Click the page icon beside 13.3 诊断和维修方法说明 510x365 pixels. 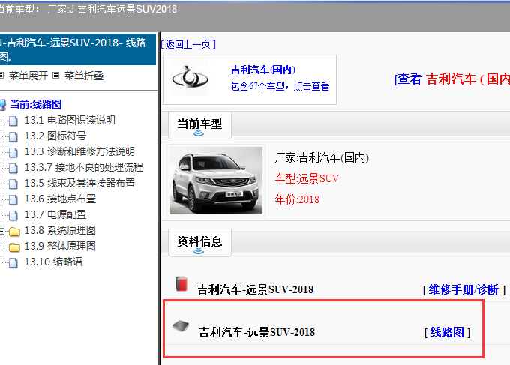coord(13,152)
